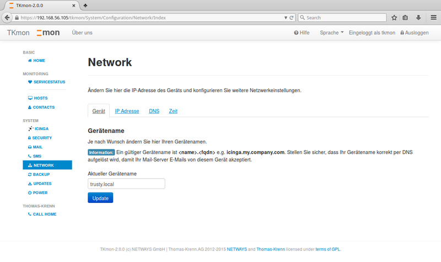Open the browser hamburger menu
441x262 pixels.
(433, 18)
